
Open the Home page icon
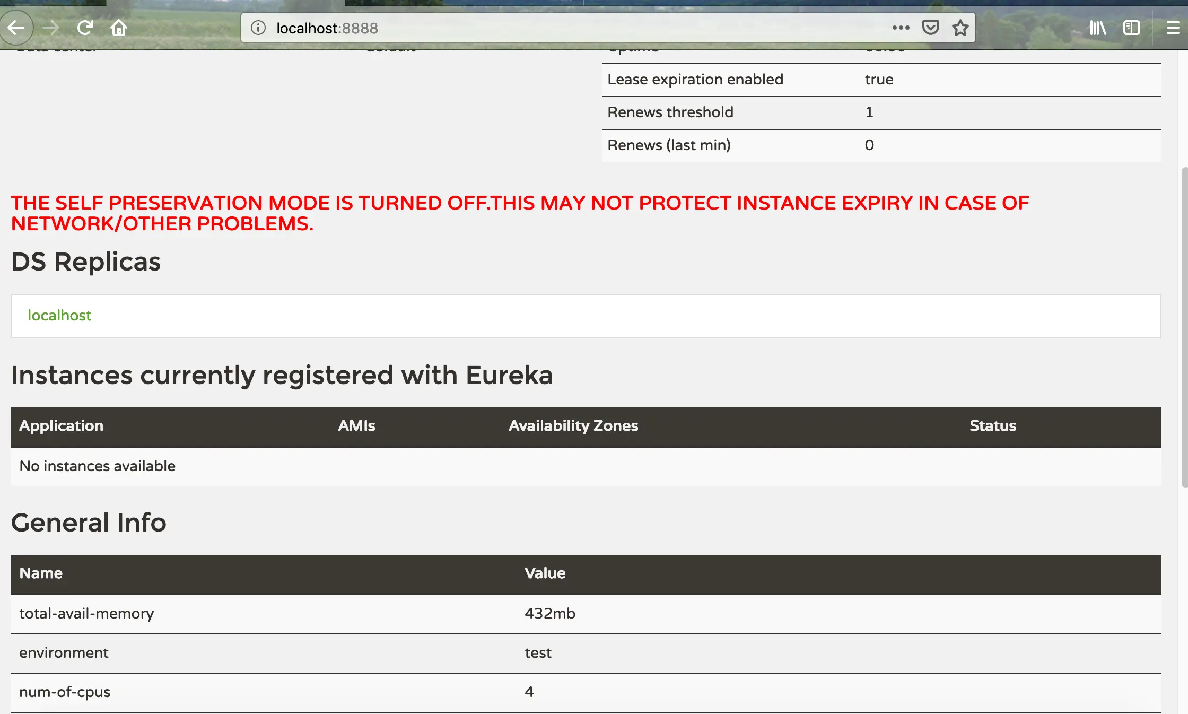(x=119, y=28)
